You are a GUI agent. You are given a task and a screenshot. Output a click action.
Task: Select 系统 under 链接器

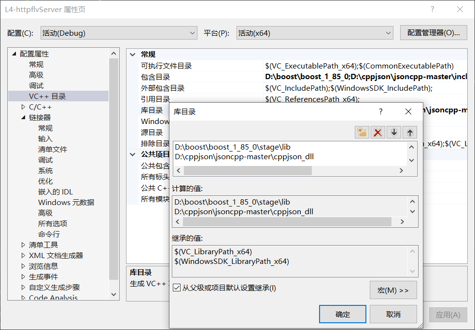point(45,170)
